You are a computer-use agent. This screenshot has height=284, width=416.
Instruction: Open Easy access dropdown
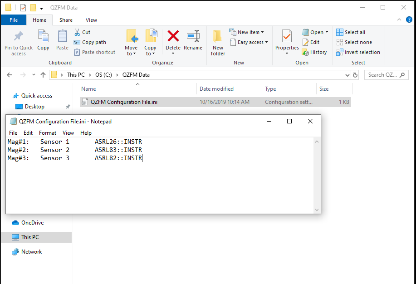click(x=249, y=42)
